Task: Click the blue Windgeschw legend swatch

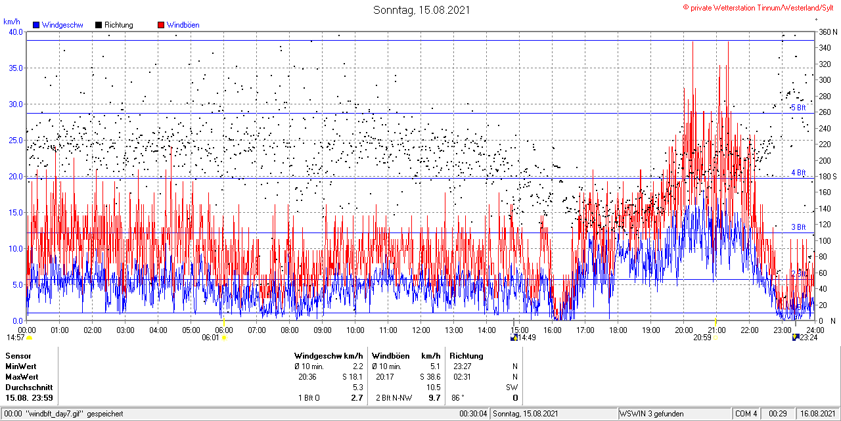Action: pos(35,25)
